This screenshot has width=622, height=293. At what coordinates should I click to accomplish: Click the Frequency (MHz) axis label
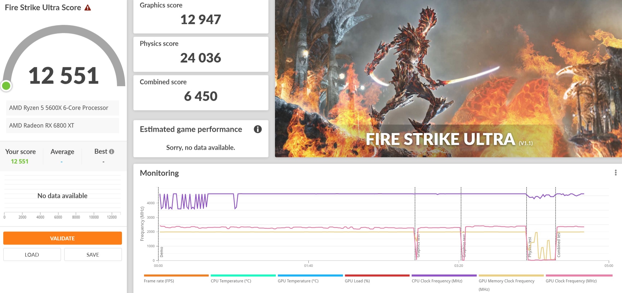pos(142,224)
